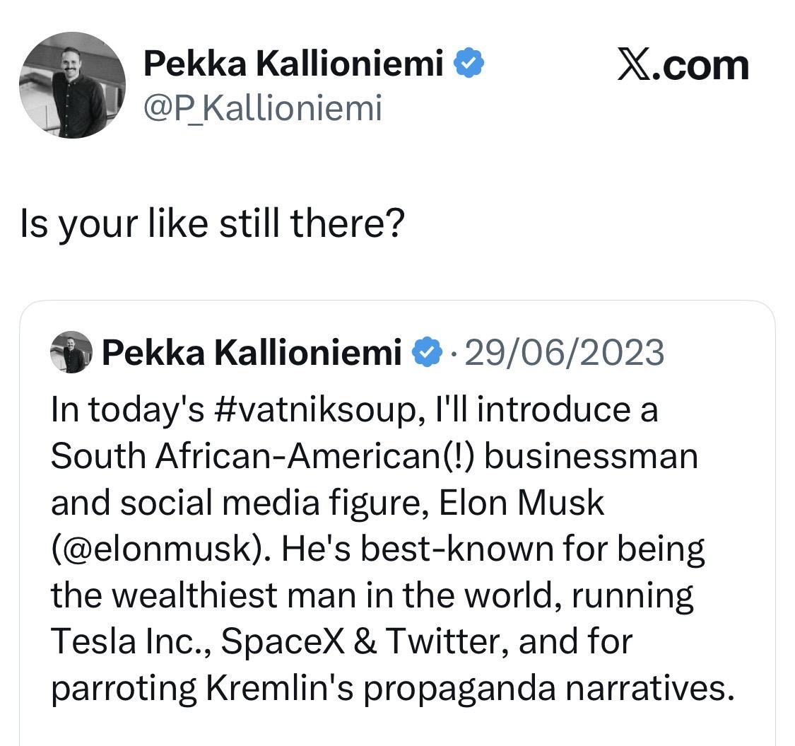Image resolution: width=795 pixels, height=746 pixels.
Task: Click the verified badge in the quoted post header
Action: [x=426, y=352]
